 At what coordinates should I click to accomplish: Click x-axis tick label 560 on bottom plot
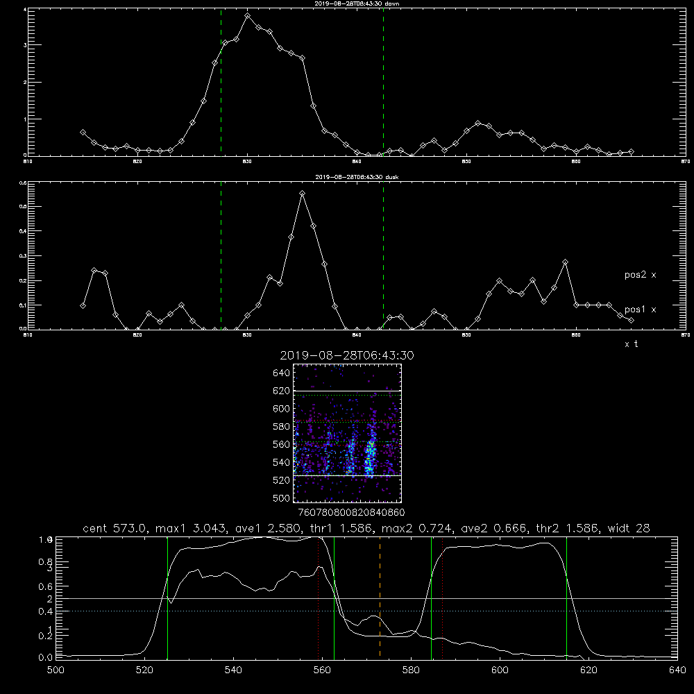pyautogui.click(x=322, y=670)
